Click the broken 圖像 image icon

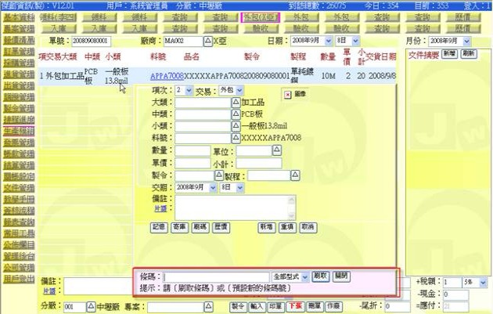(x=287, y=94)
